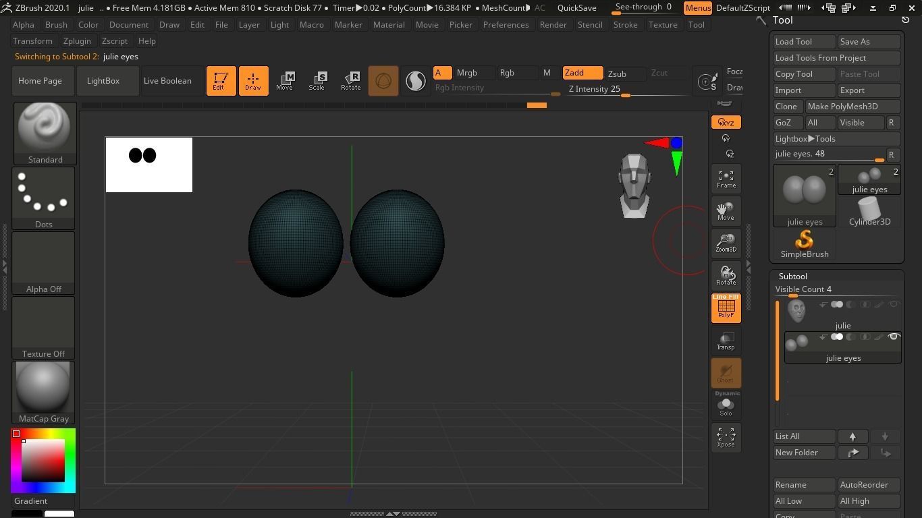Click the Rotate view button on right shelf
This screenshot has height=518, width=922.
[x=726, y=275]
